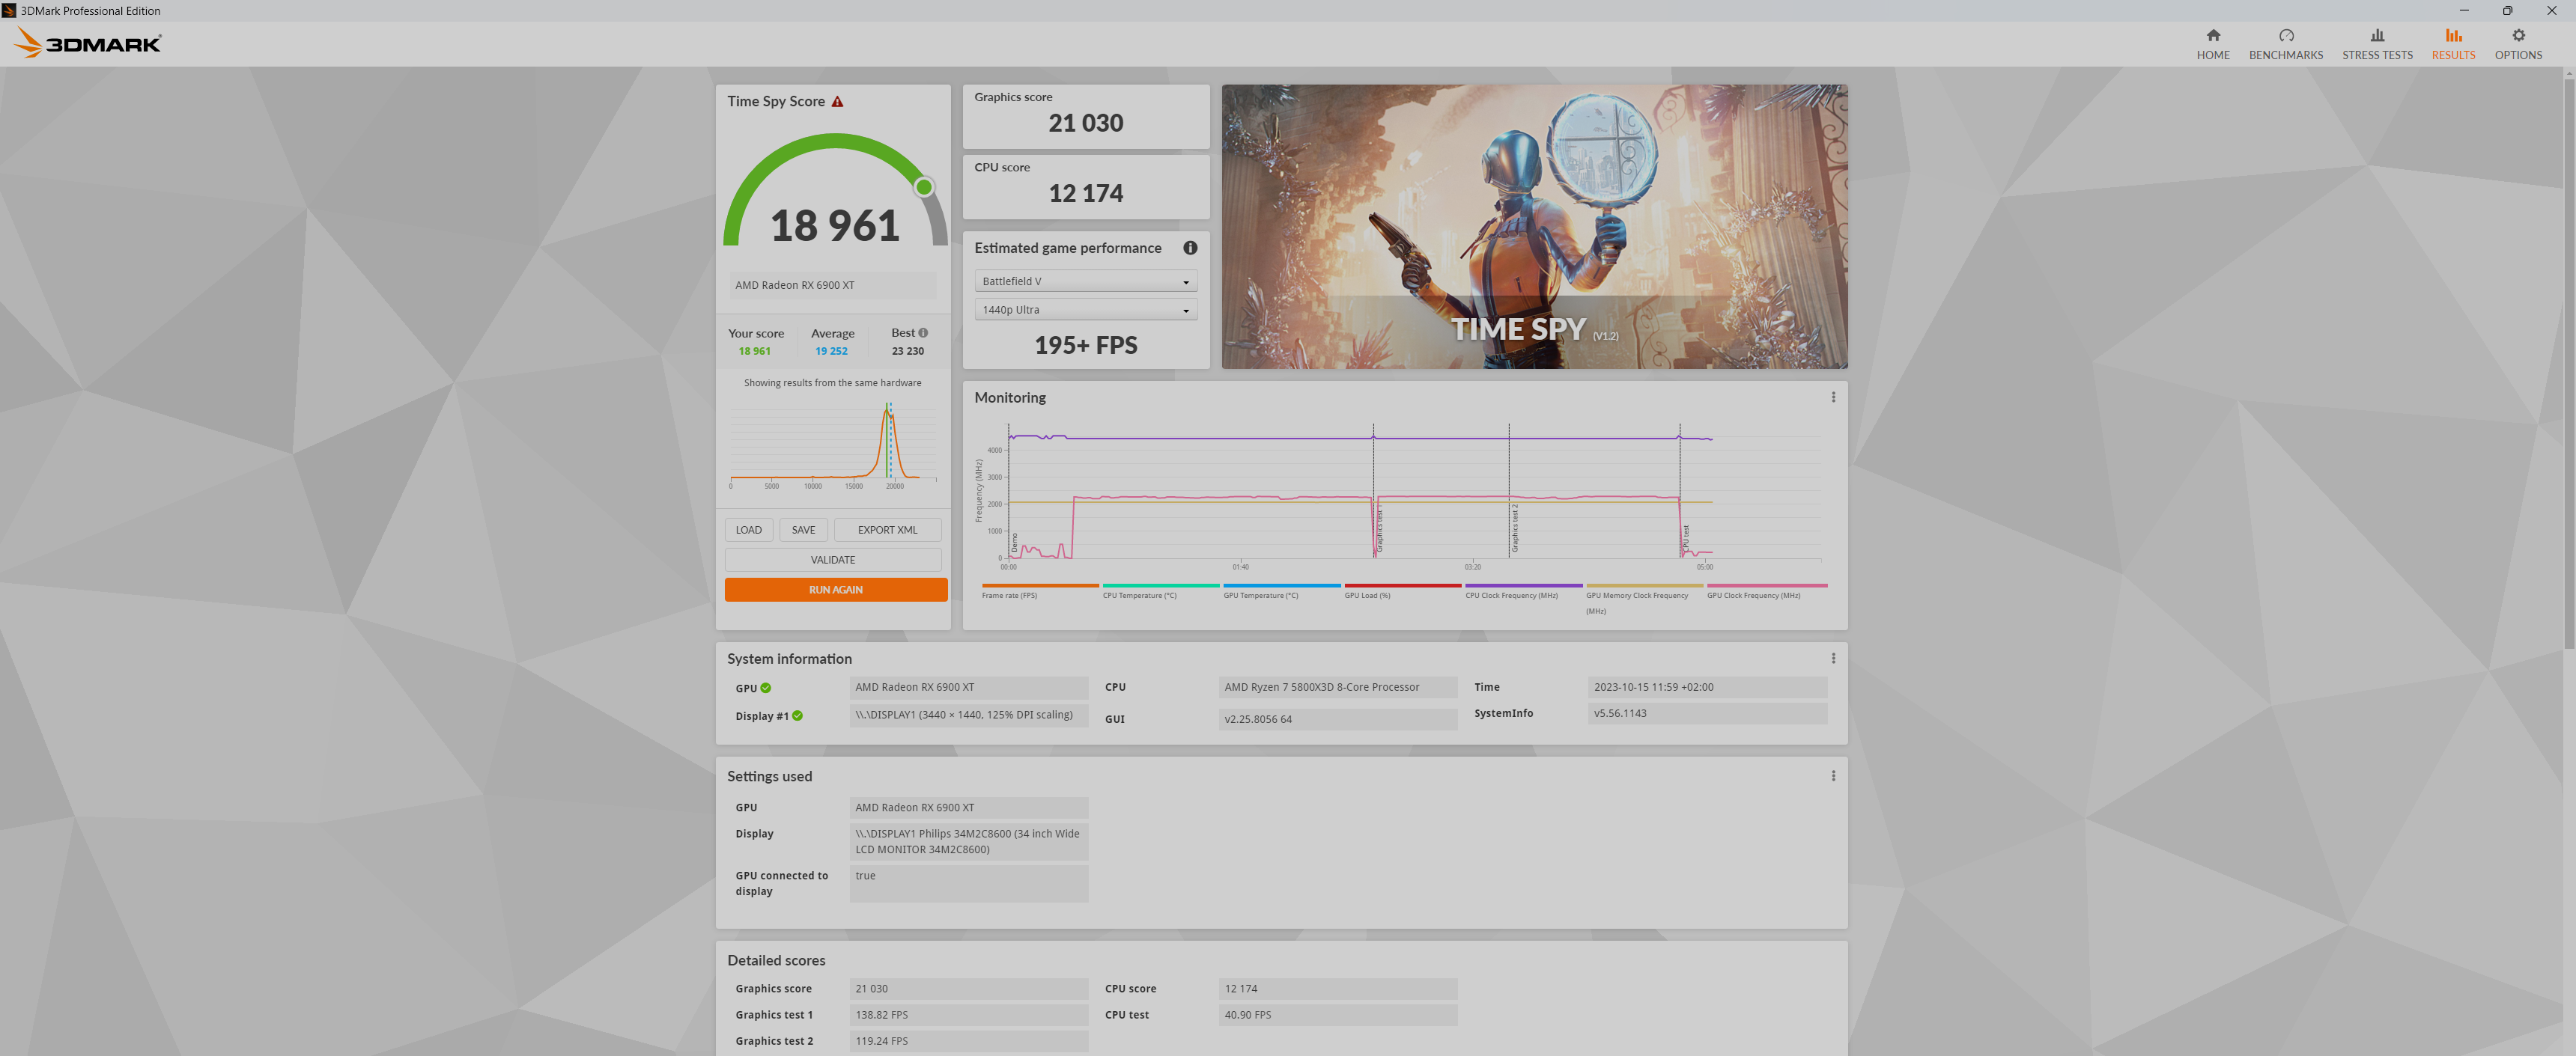Viewport: 2576px width, 1056px height.
Task: Open the System information three-dot menu
Action: pyautogui.click(x=1834, y=657)
